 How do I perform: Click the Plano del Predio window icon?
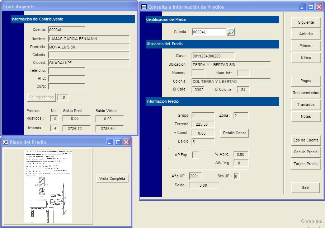click(x=5, y=142)
